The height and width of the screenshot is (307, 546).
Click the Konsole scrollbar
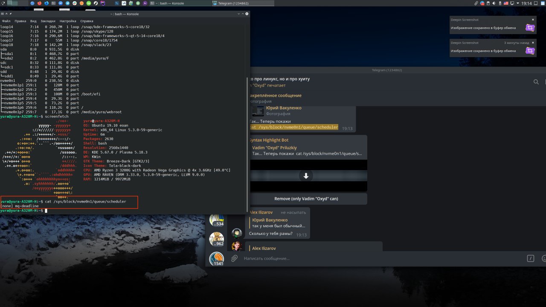[247, 144]
